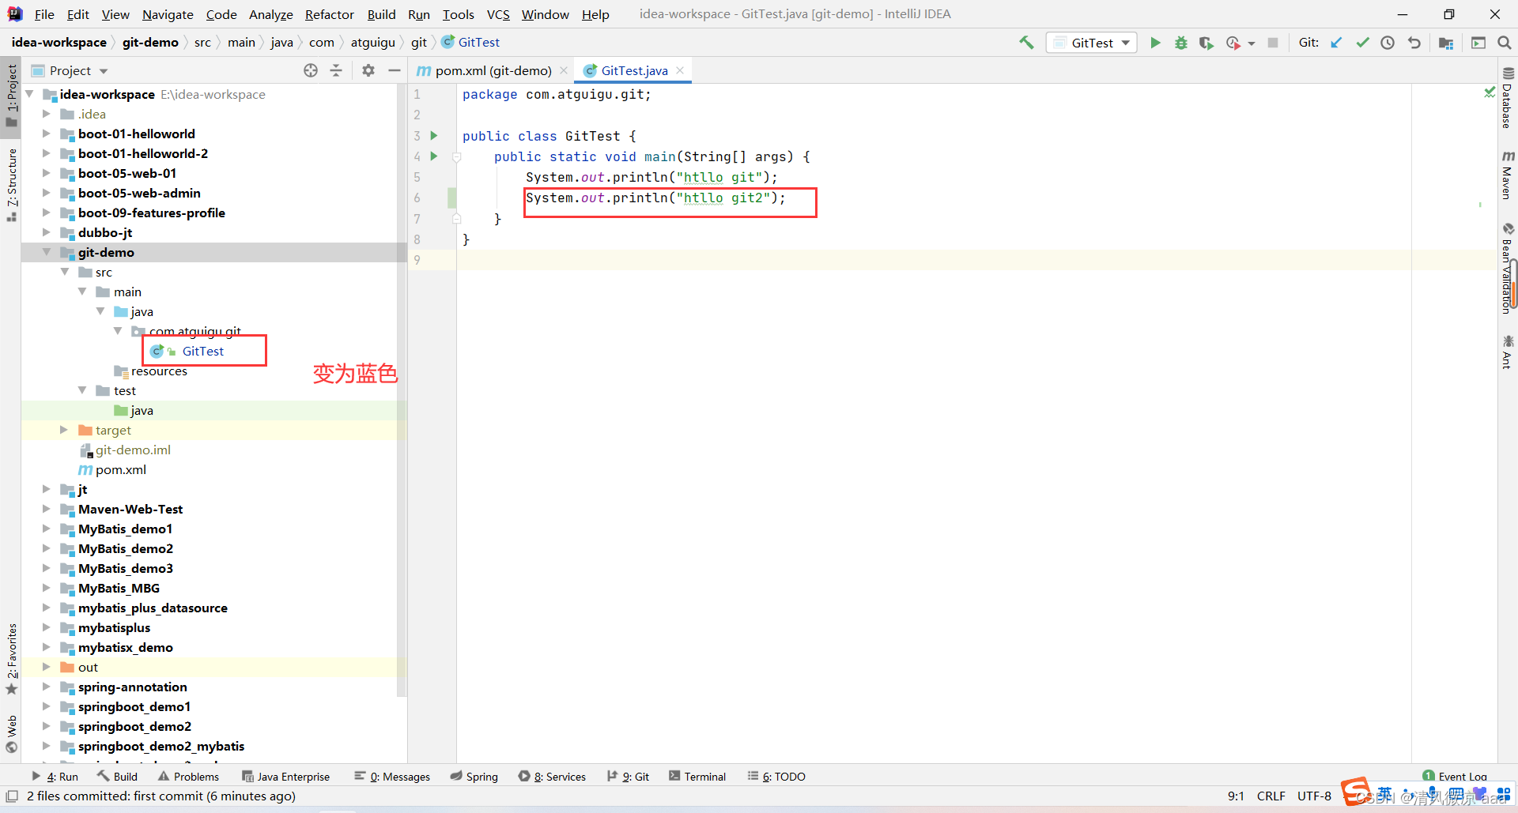The width and height of the screenshot is (1518, 813).
Task: Open the 6: TODO tool window
Action: coord(776,777)
